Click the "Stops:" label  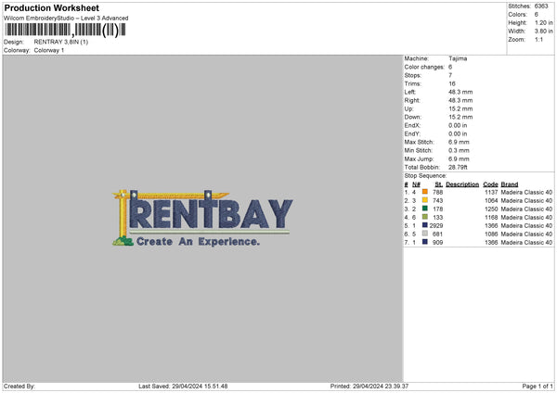(x=413, y=75)
